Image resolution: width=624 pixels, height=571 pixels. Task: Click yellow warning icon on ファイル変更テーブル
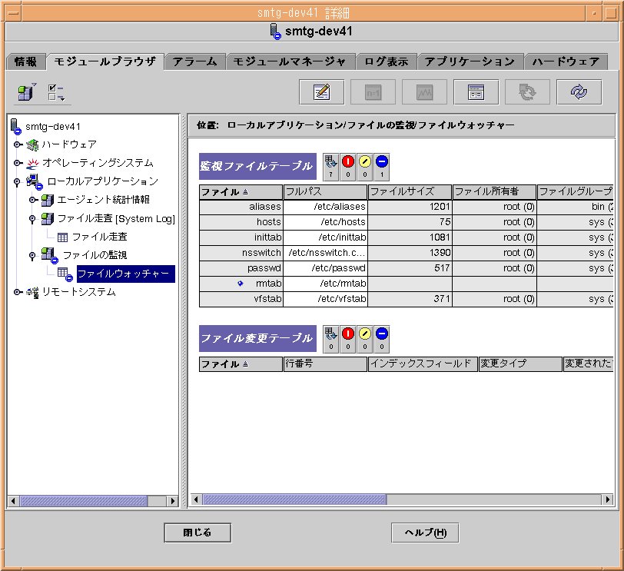pos(365,334)
